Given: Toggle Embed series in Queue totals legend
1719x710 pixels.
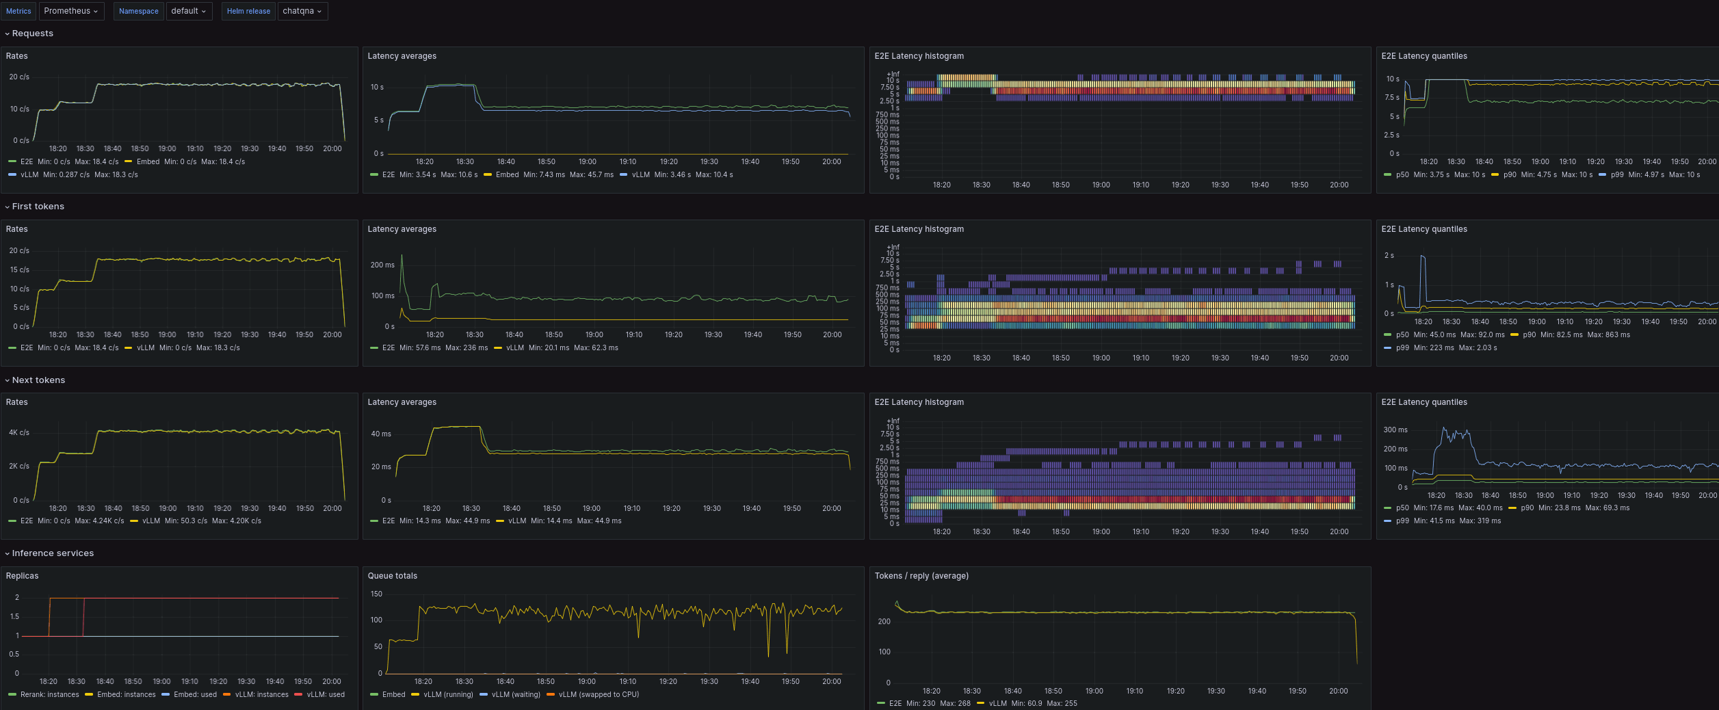Looking at the screenshot, I should (x=394, y=694).
